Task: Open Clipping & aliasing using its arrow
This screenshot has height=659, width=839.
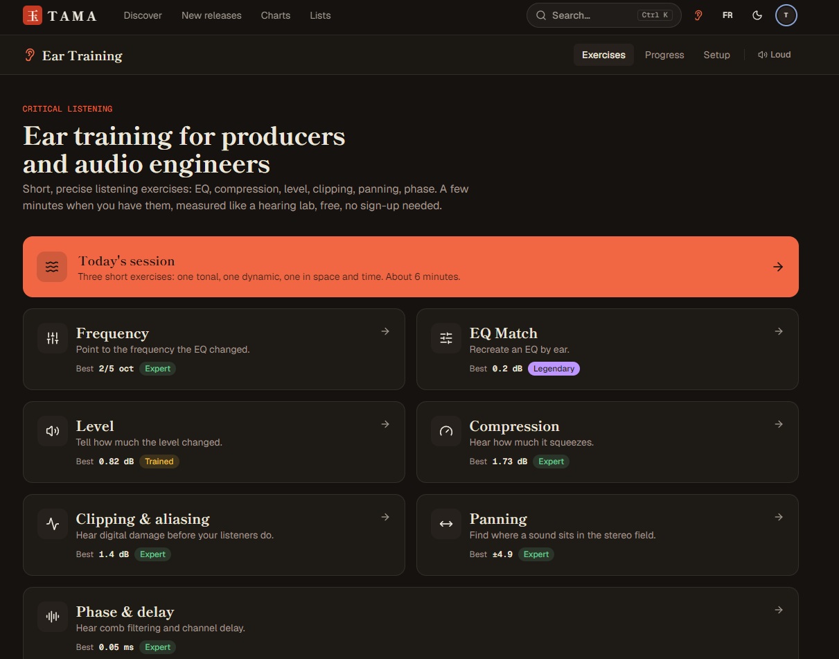Action: click(x=385, y=517)
